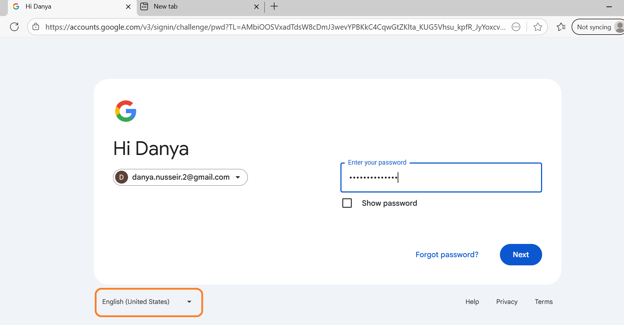View site information via the lock icon
This screenshot has width=624, height=325.
pos(36,27)
